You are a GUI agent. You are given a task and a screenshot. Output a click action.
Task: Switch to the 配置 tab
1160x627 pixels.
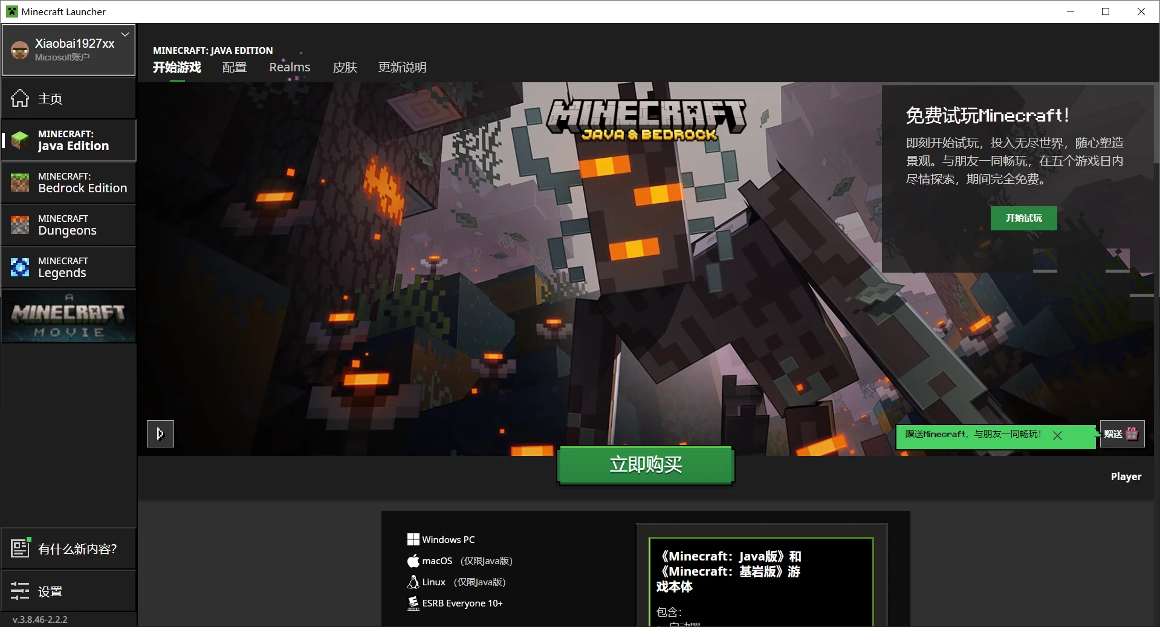click(235, 67)
